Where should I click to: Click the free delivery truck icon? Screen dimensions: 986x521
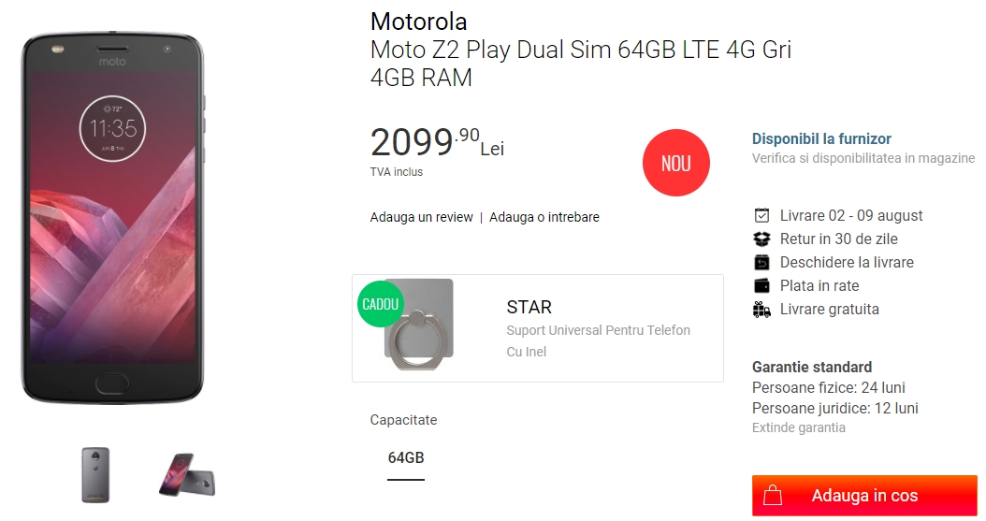[x=761, y=309]
